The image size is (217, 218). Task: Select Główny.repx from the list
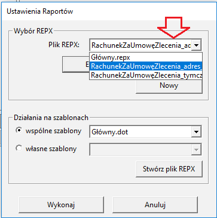[x=146, y=57]
